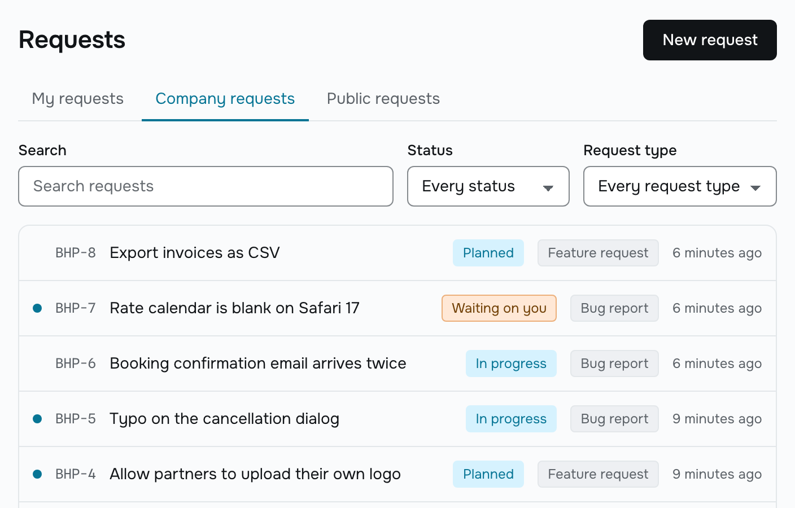
Task: Click the 9 minutes ago timestamp on BHP-4
Action: point(717,474)
